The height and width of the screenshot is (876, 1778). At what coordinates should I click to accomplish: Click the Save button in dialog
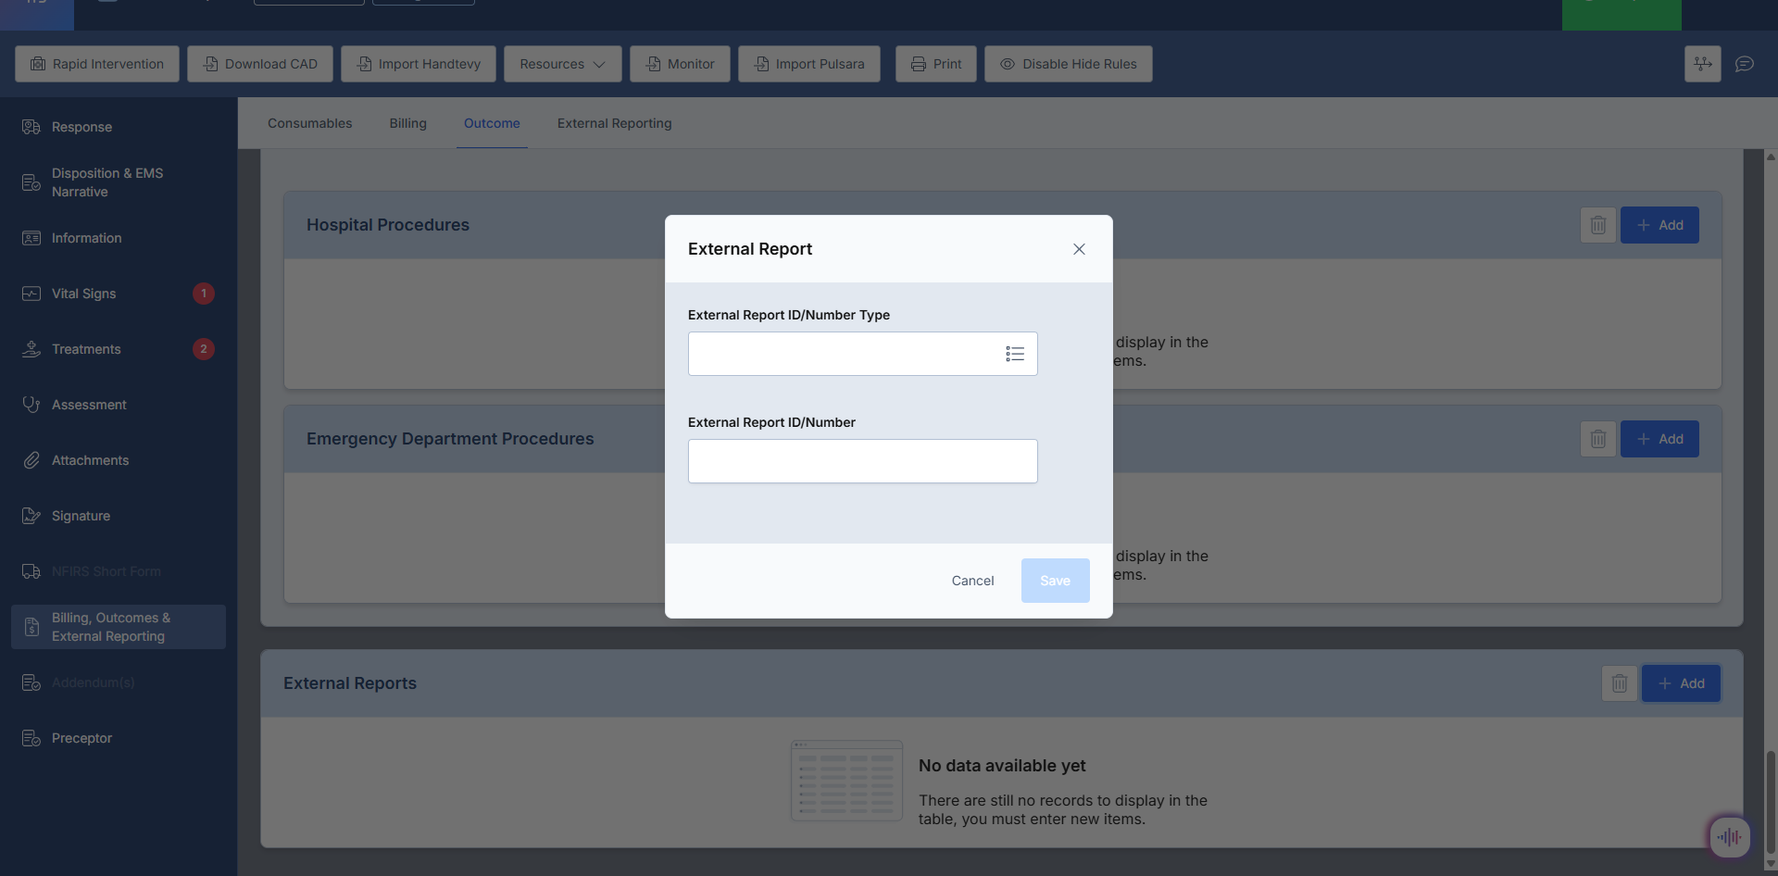point(1055,581)
